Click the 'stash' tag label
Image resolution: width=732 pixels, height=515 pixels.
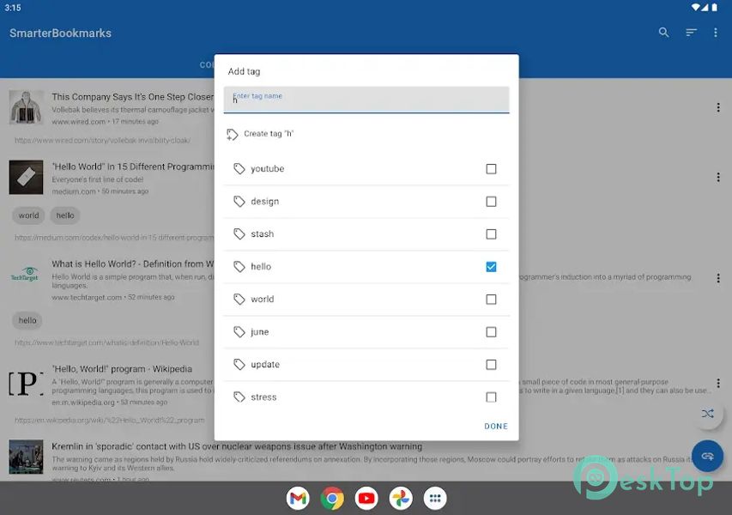(263, 234)
